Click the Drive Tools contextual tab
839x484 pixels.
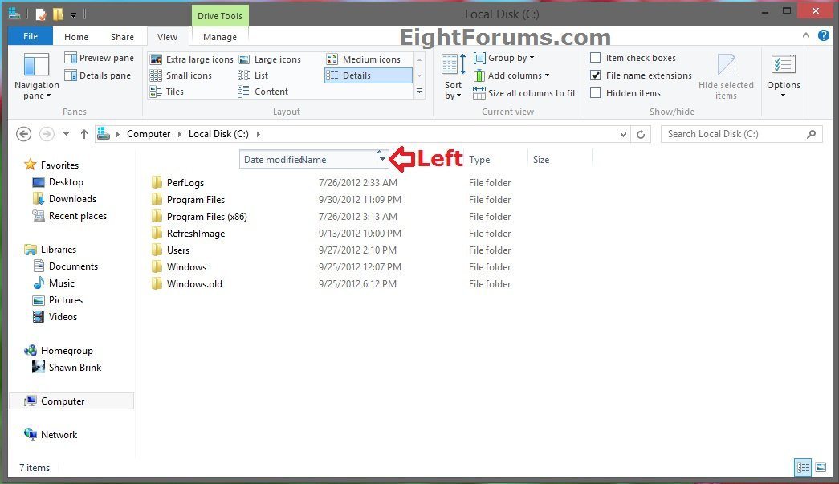point(219,16)
